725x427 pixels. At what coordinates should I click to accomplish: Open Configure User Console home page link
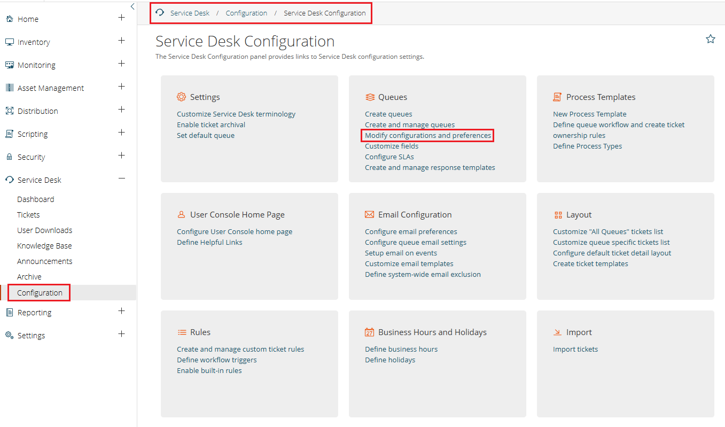click(235, 231)
